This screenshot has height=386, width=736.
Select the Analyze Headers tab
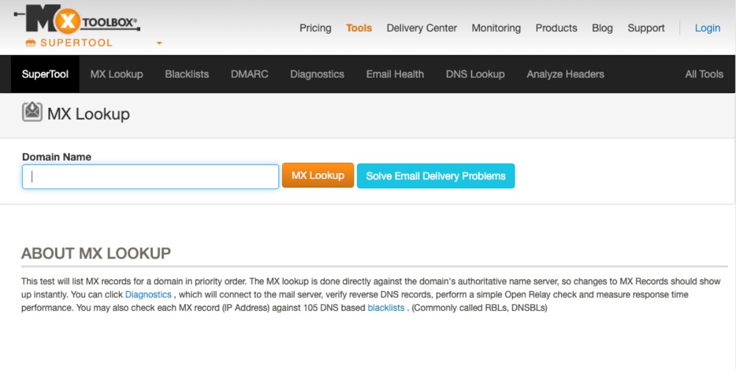click(565, 74)
